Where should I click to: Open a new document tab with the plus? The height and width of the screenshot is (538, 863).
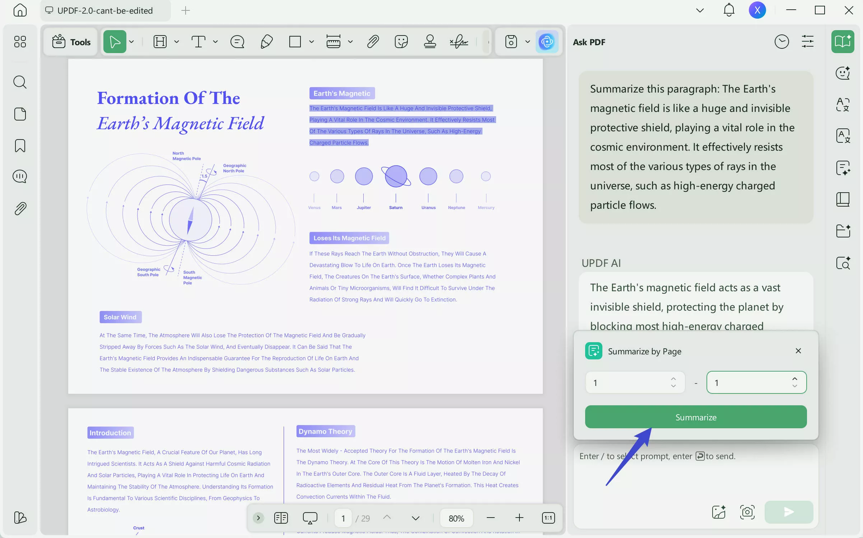tap(185, 10)
